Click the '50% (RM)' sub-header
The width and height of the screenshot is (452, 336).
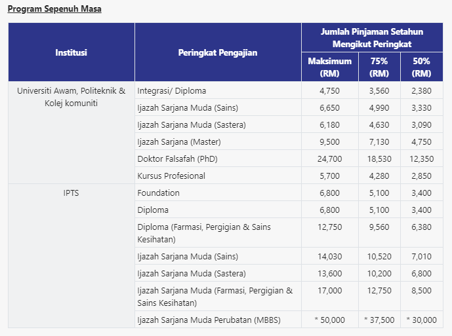tap(421, 67)
